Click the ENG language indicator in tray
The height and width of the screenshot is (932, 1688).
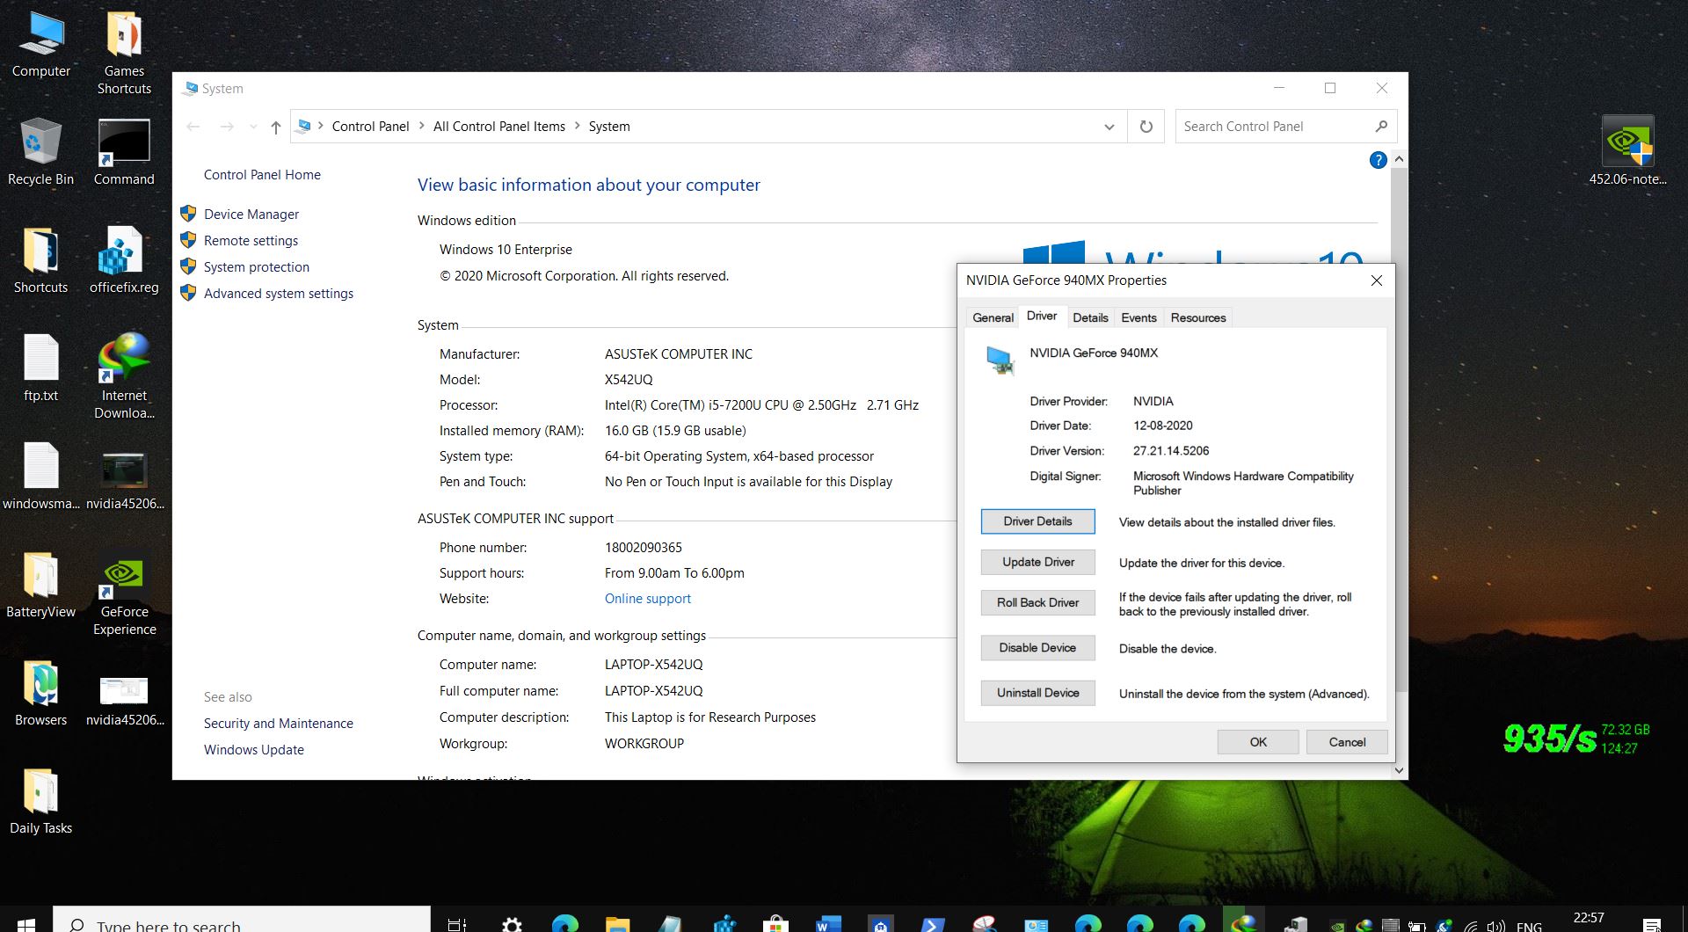(1529, 926)
